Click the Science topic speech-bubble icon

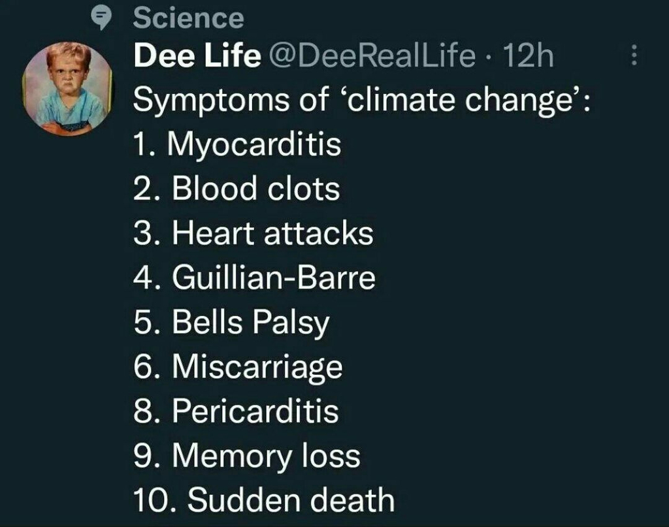coord(101,19)
